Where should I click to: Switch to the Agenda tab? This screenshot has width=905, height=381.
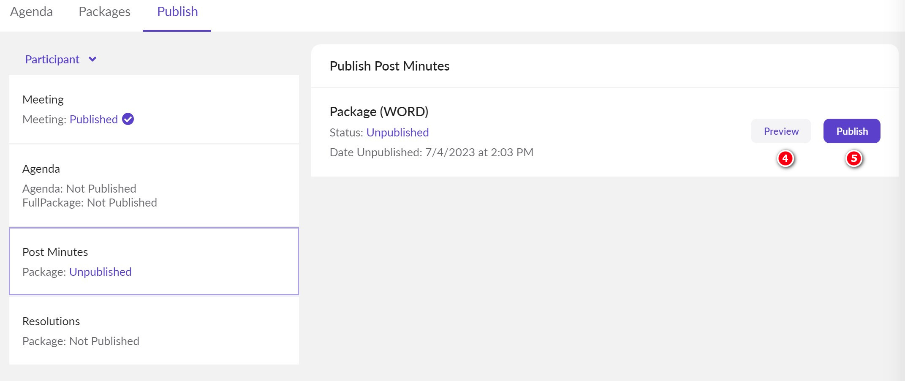[31, 12]
